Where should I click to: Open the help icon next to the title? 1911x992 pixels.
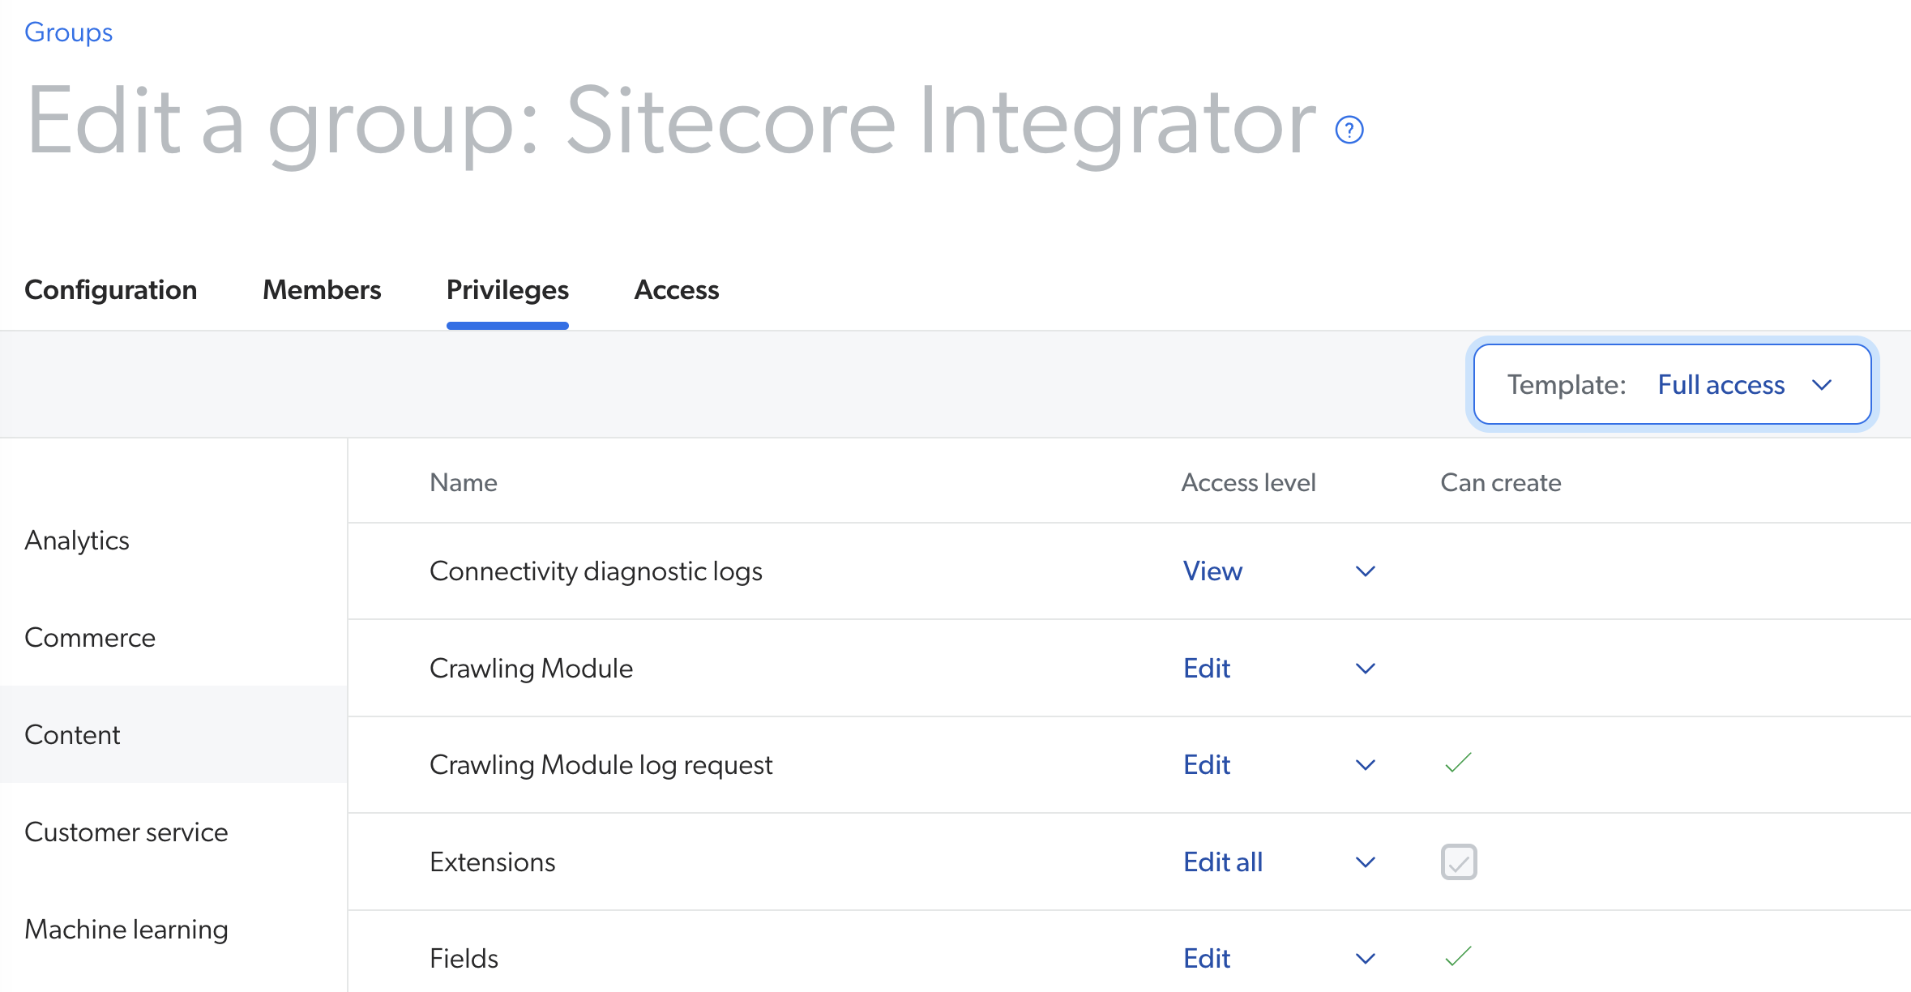coord(1348,128)
